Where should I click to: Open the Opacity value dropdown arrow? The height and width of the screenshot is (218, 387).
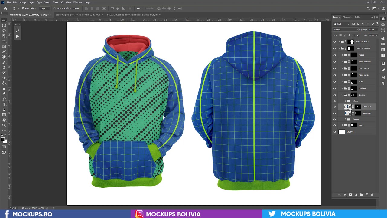(376, 30)
